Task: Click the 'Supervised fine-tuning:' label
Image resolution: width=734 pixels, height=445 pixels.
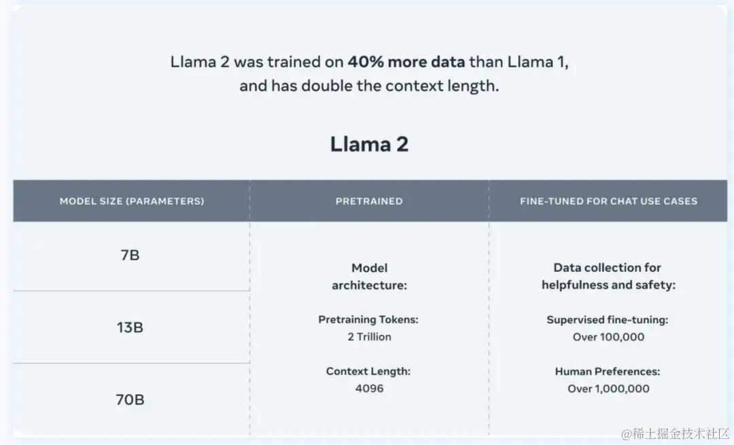Action: coord(608,319)
